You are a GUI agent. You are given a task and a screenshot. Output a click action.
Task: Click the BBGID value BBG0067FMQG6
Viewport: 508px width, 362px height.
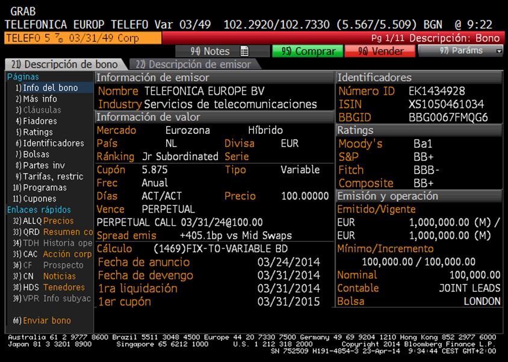[448, 117]
